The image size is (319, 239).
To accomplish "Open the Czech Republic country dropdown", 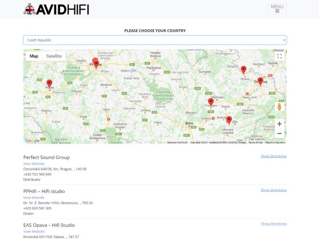I will click(155, 40).
